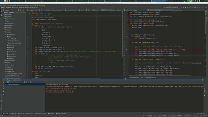Click the Run button in main toolbar

coord(182,7)
